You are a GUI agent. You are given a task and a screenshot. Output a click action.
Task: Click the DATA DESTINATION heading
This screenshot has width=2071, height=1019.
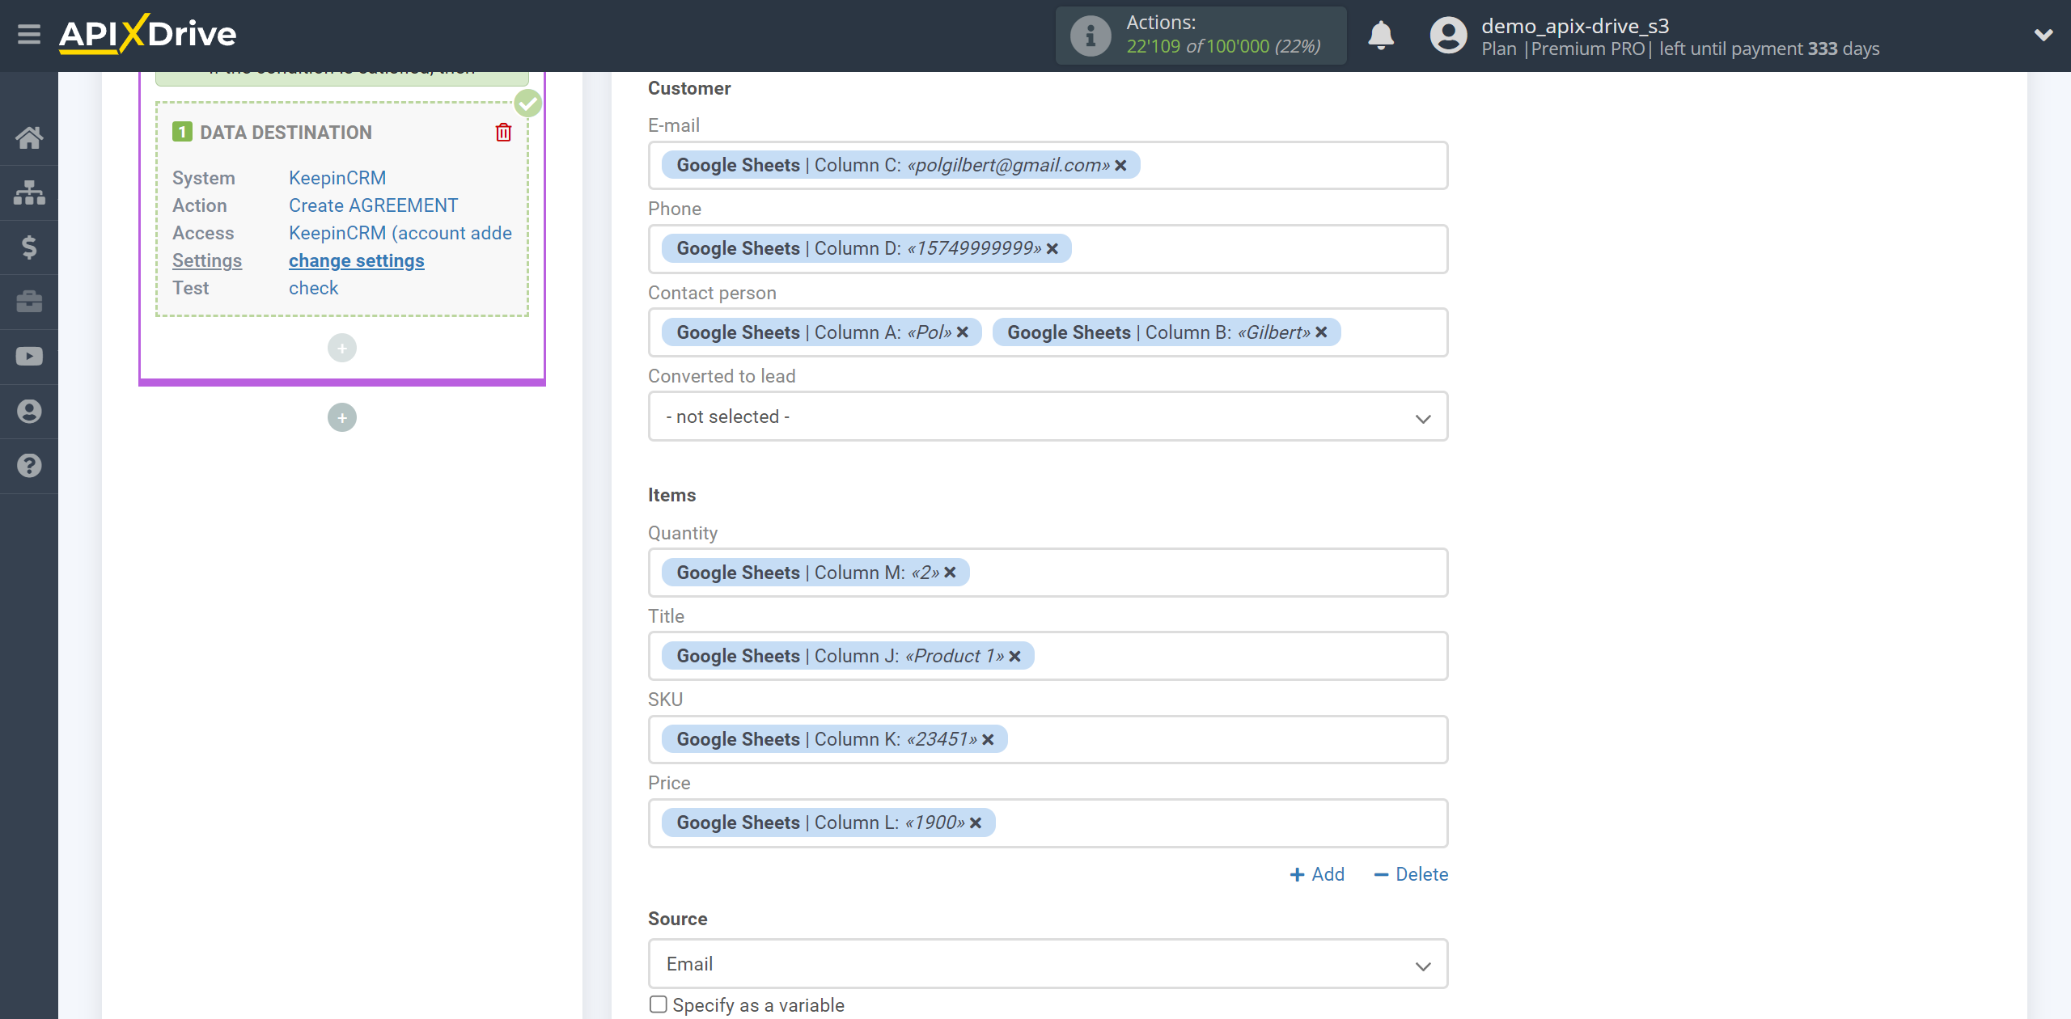pyautogui.click(x=286, y=133)
